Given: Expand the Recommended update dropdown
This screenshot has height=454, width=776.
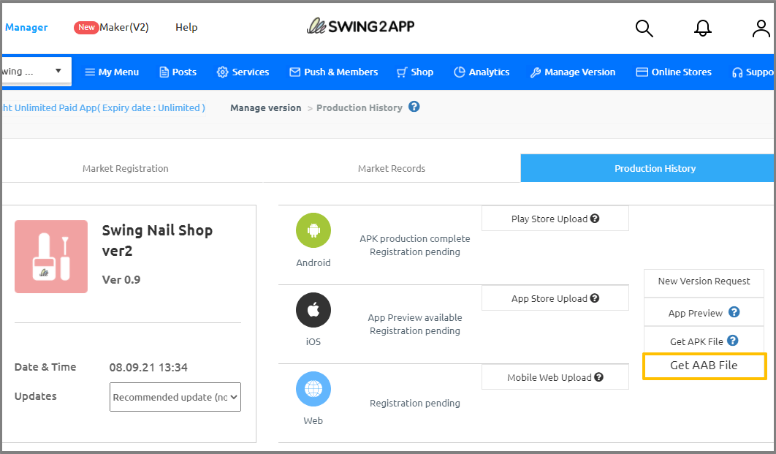Looking at the screenshot, I should pyautogui.click(x=175, y=397).
